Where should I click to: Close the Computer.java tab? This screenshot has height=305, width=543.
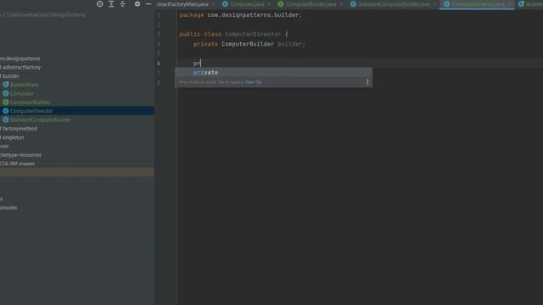pos(269,4)
